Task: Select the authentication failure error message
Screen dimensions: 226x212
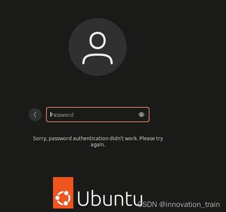Action: 98,141
